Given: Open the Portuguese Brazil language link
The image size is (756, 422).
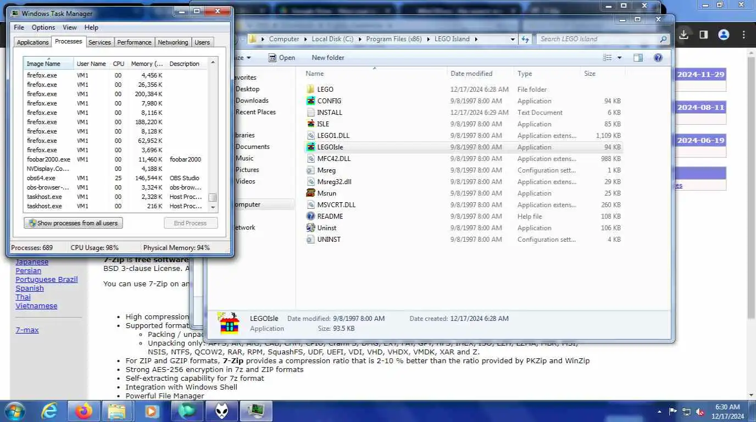Looking at the screenshot, I should click(47, 280).
